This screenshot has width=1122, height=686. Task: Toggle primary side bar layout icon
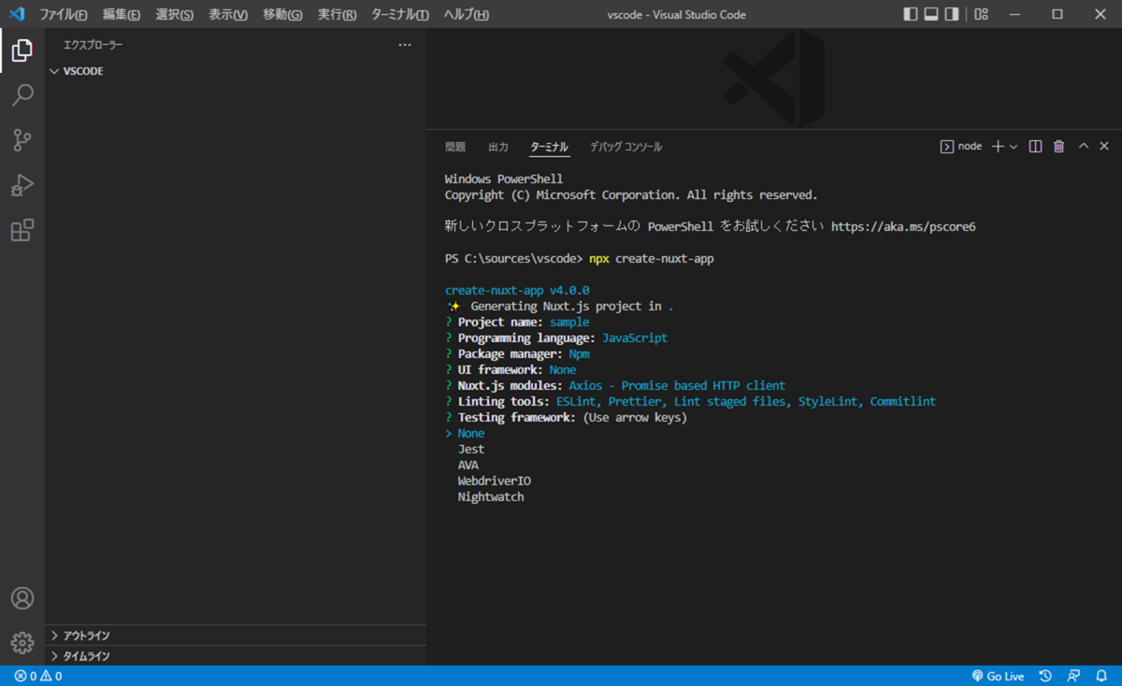tap(911, 14)
